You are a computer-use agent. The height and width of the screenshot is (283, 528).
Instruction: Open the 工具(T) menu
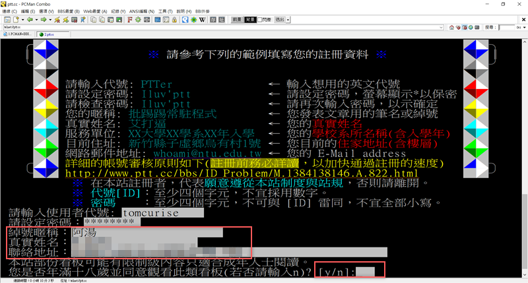(x=165, y=11)
